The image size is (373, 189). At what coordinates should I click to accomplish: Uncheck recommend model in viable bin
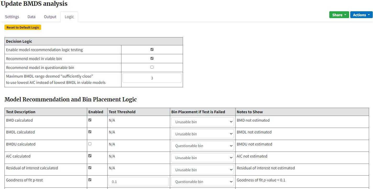coord(152,58)
